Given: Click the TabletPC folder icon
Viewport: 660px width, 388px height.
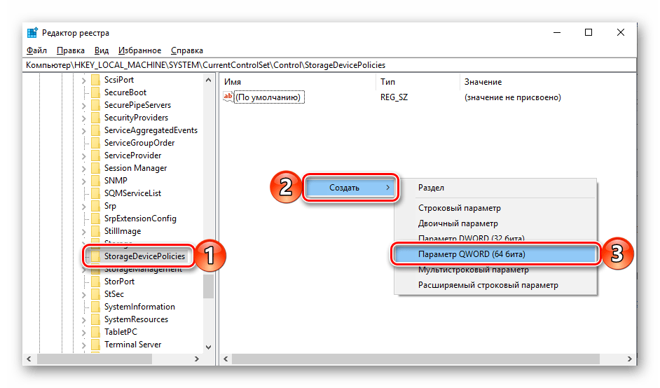Looking at the screenshot, I should (x=96, y=332).
